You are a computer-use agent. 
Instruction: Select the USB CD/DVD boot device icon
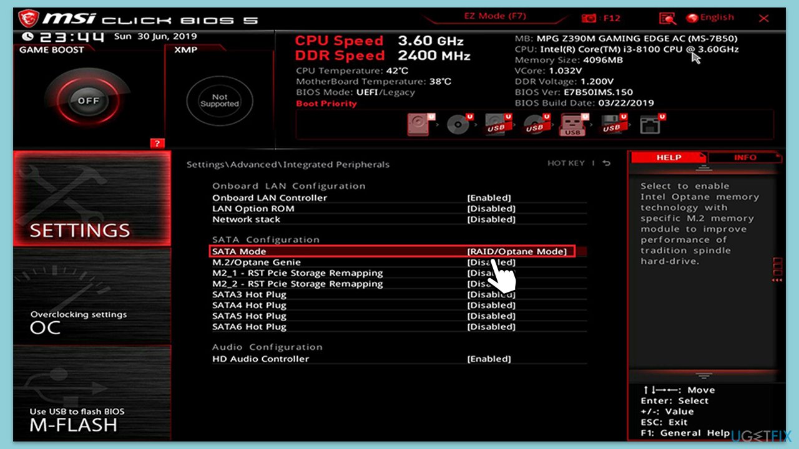pyautogui.click(x=536, y=124)
